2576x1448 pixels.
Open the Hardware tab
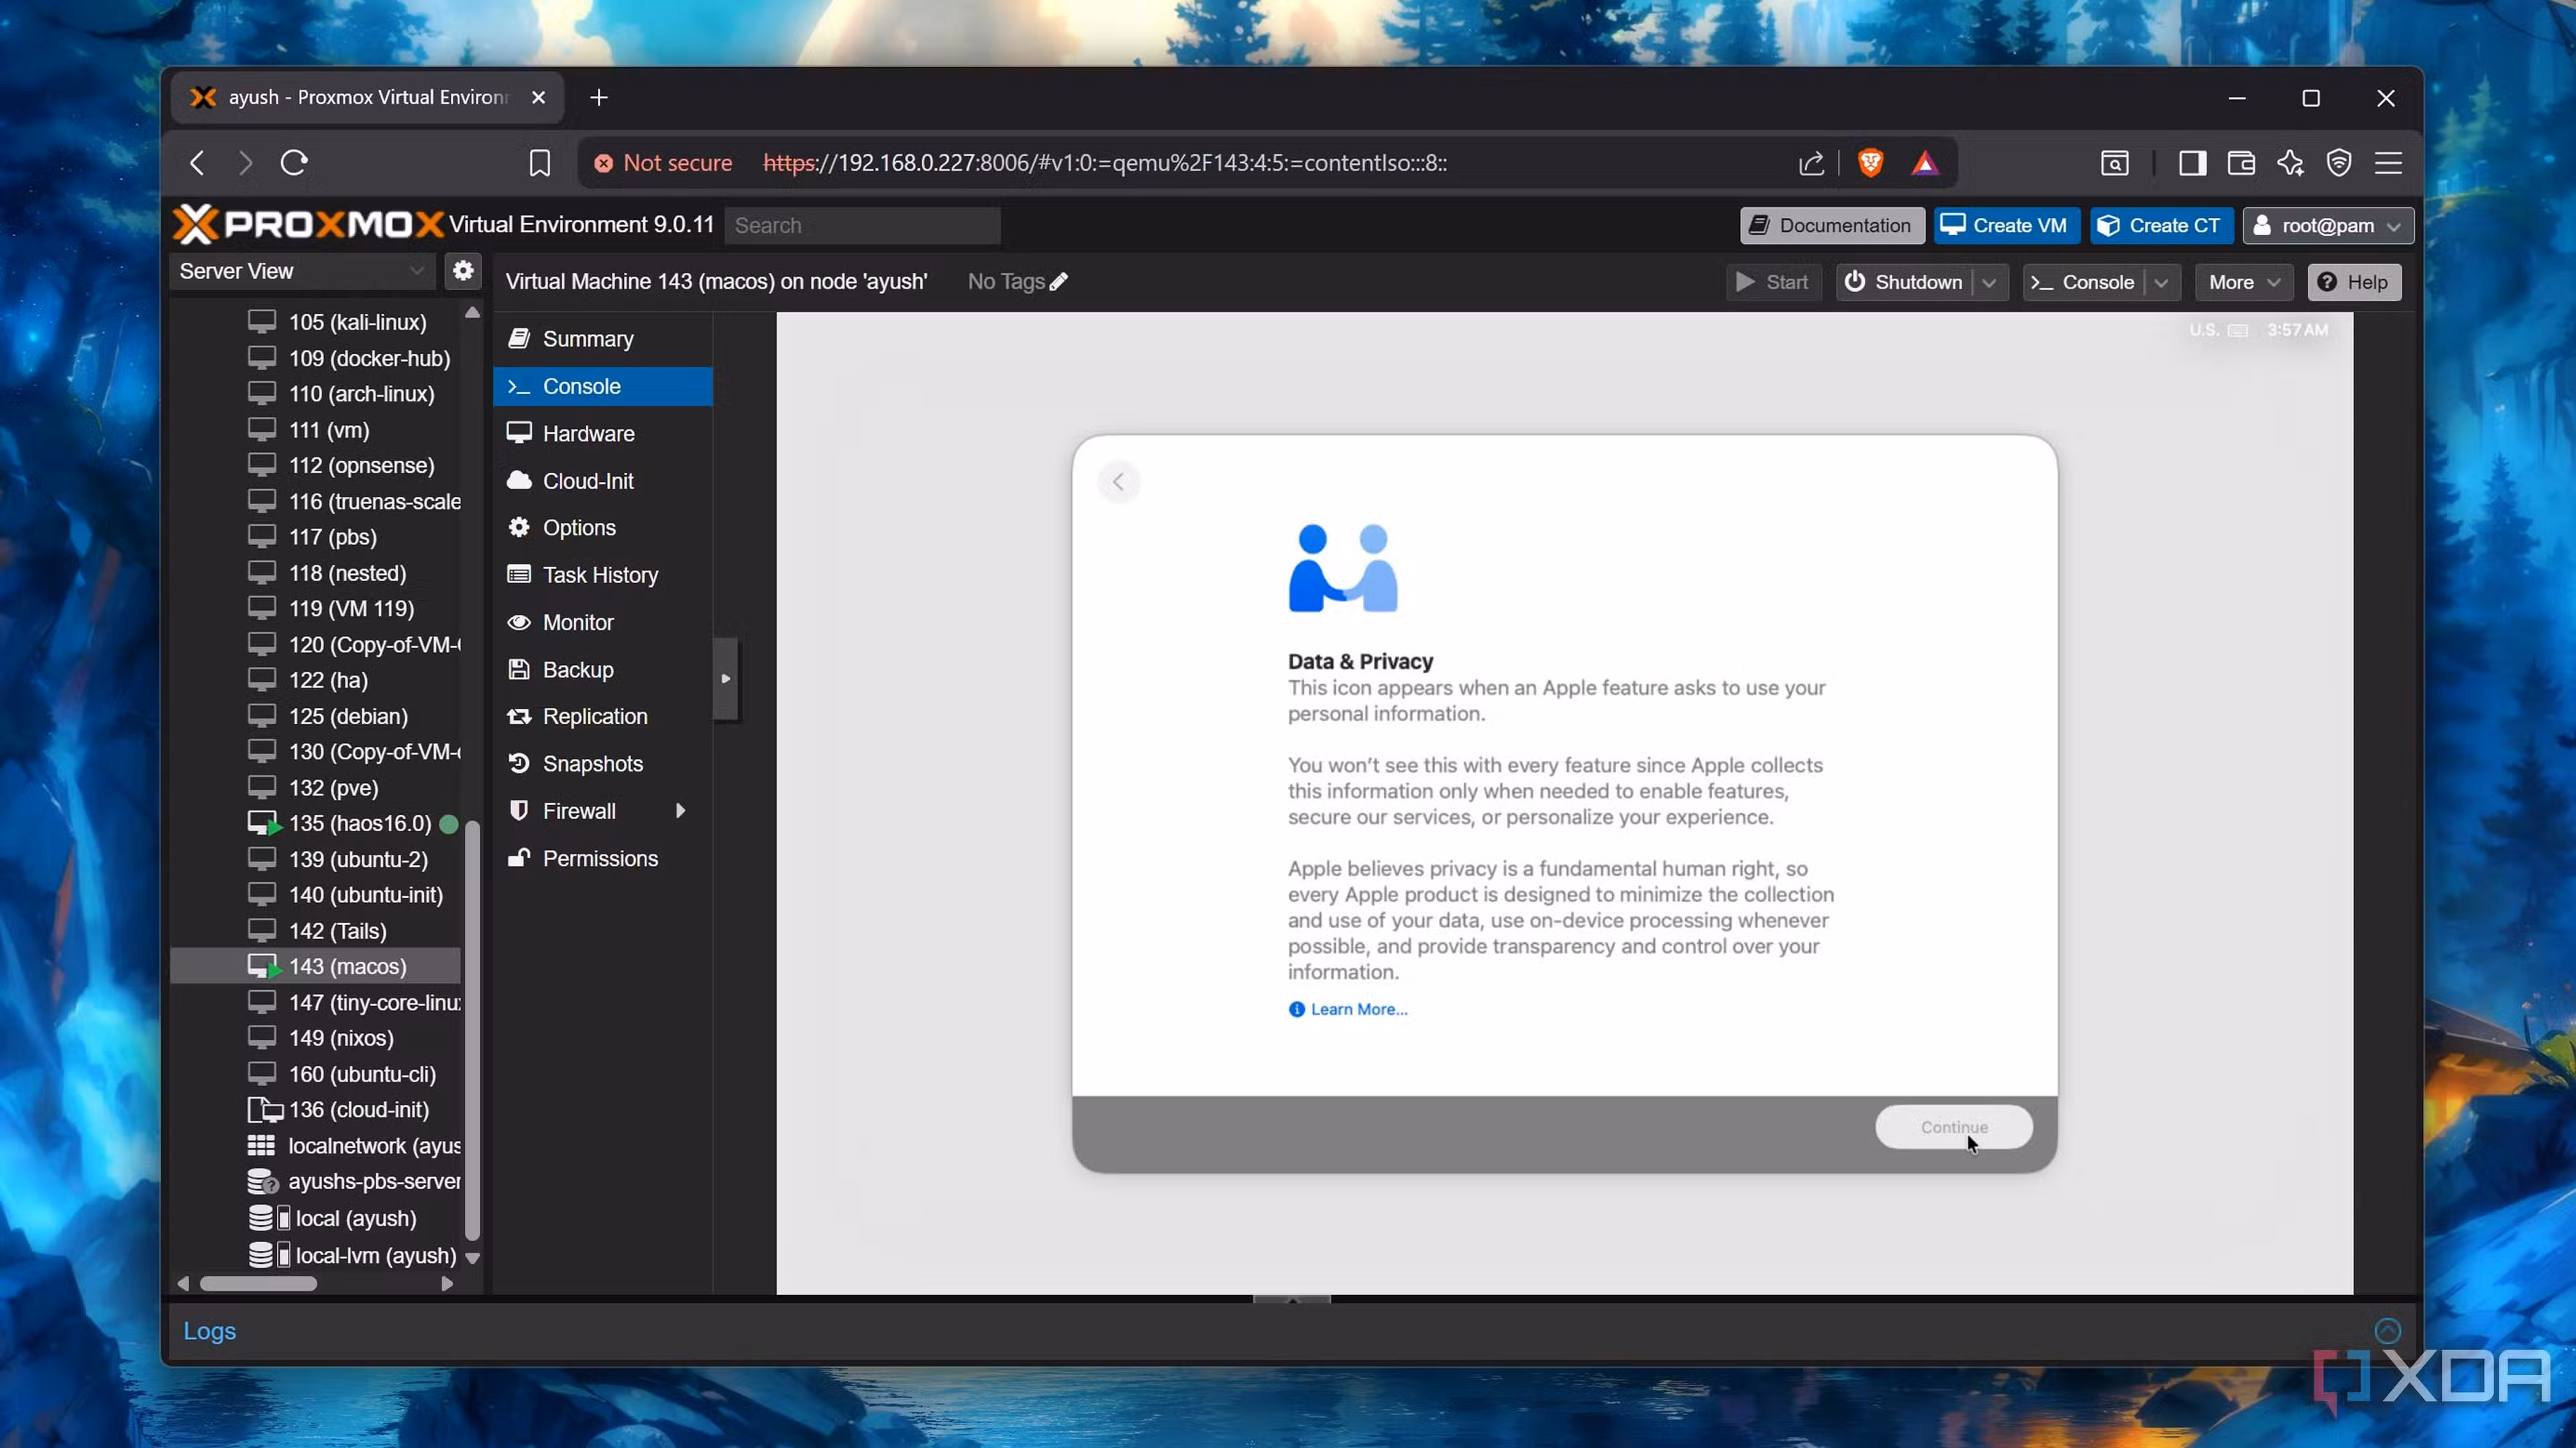click(603, 432)
